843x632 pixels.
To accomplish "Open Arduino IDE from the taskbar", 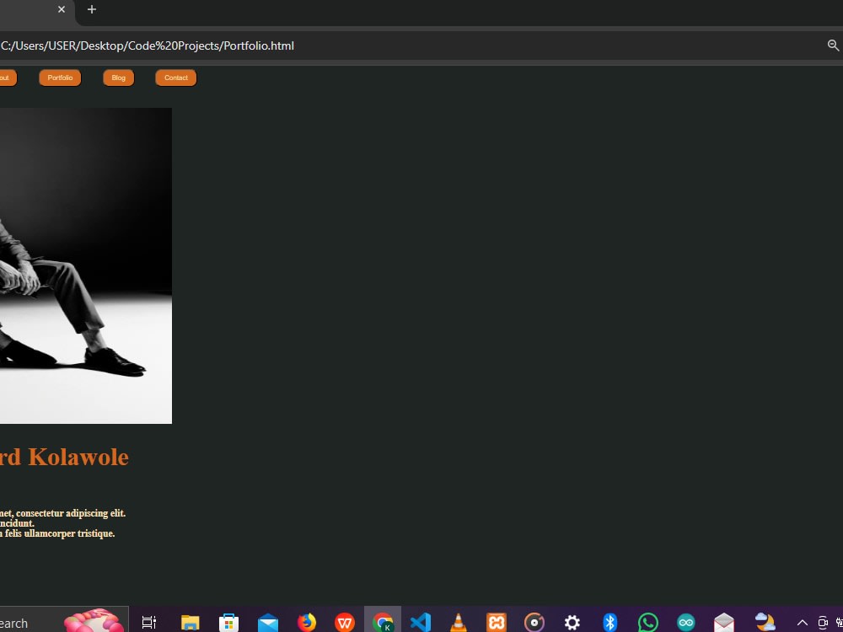I will click(x=686, y=623).
